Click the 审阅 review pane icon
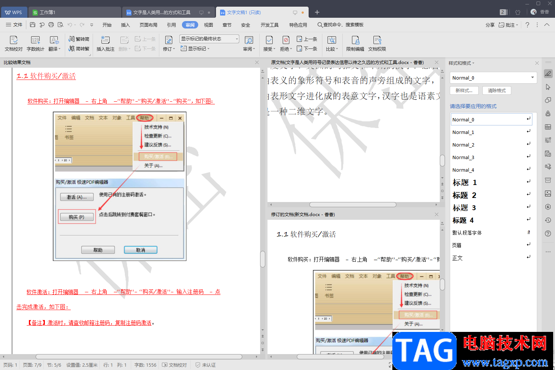555x370 pixels. point(249,44)
